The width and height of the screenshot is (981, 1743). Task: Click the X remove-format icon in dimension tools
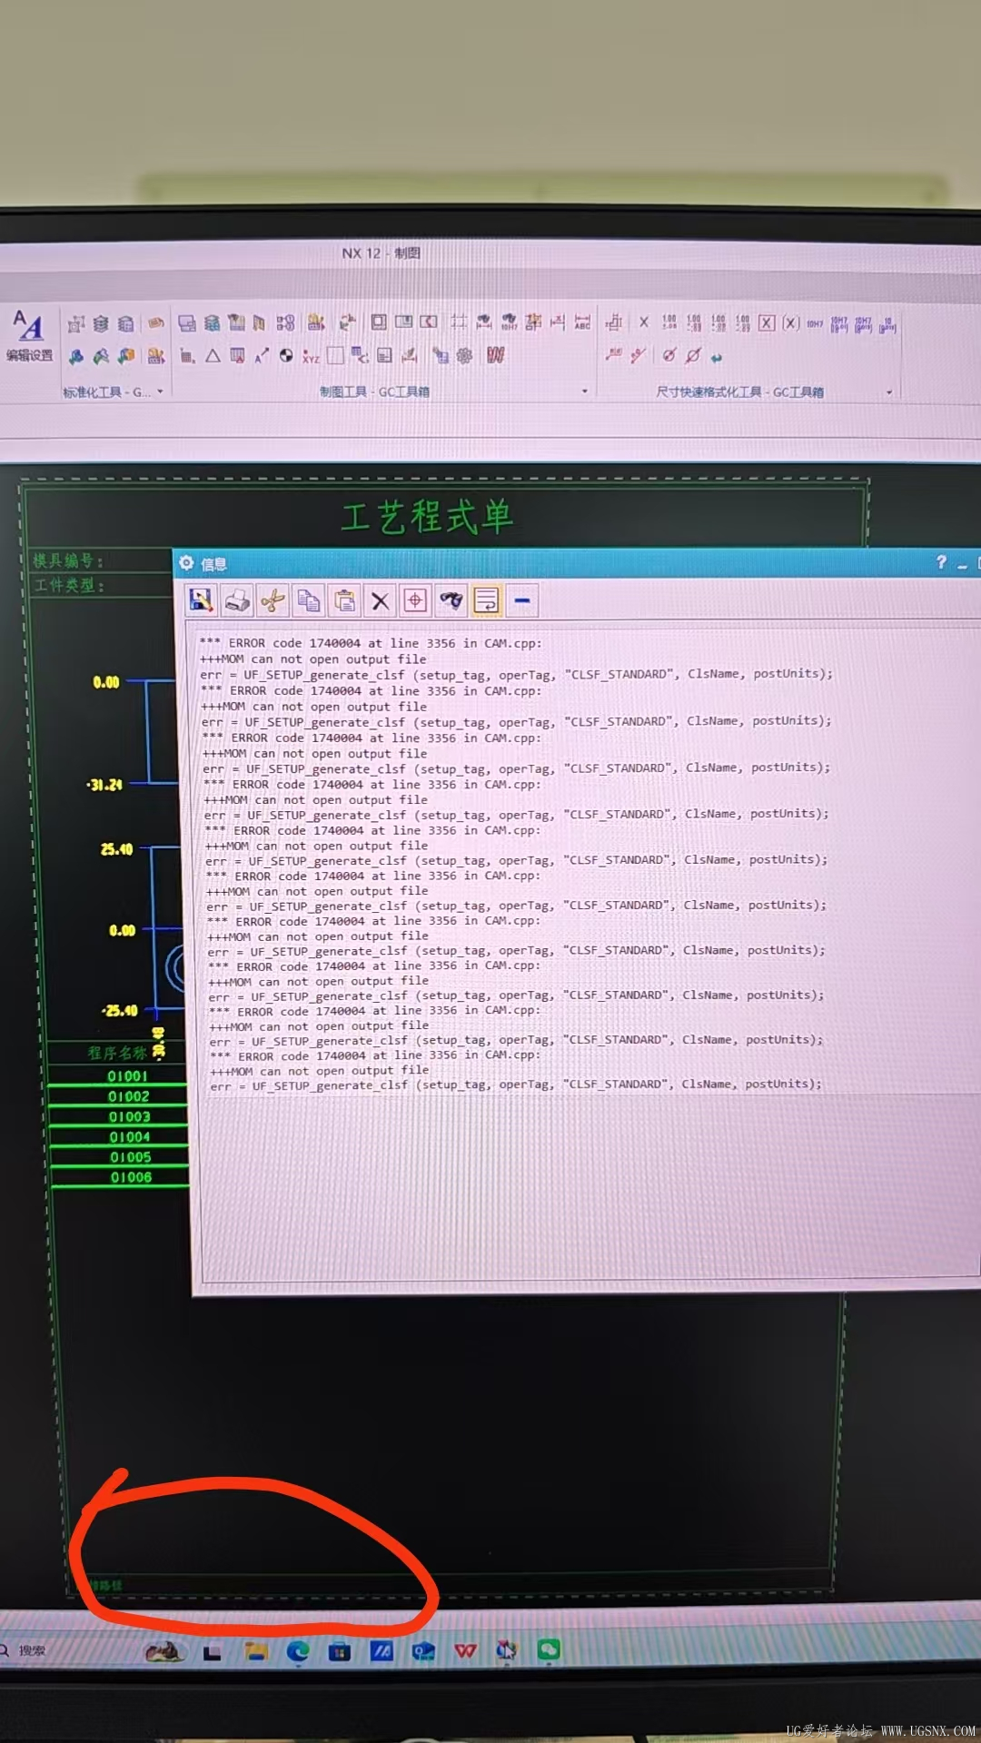point(644,322)
